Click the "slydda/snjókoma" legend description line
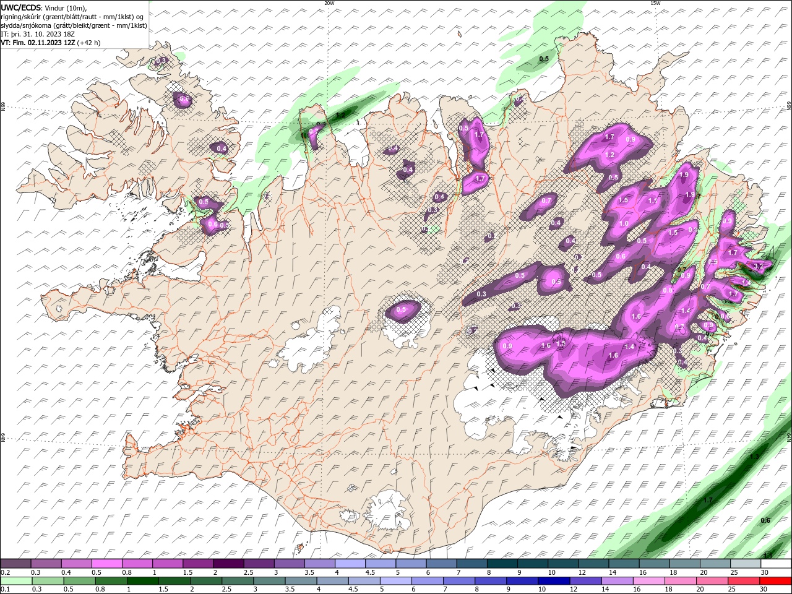The width and height of the screenshot is (792, 594). 74,25
